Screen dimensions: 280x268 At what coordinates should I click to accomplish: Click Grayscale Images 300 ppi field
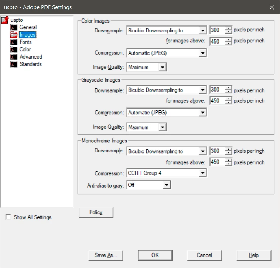[x=217, y=89]
